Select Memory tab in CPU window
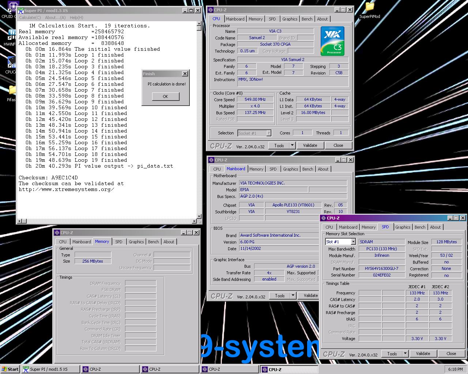Screen dimensions: 468x374 256,19
